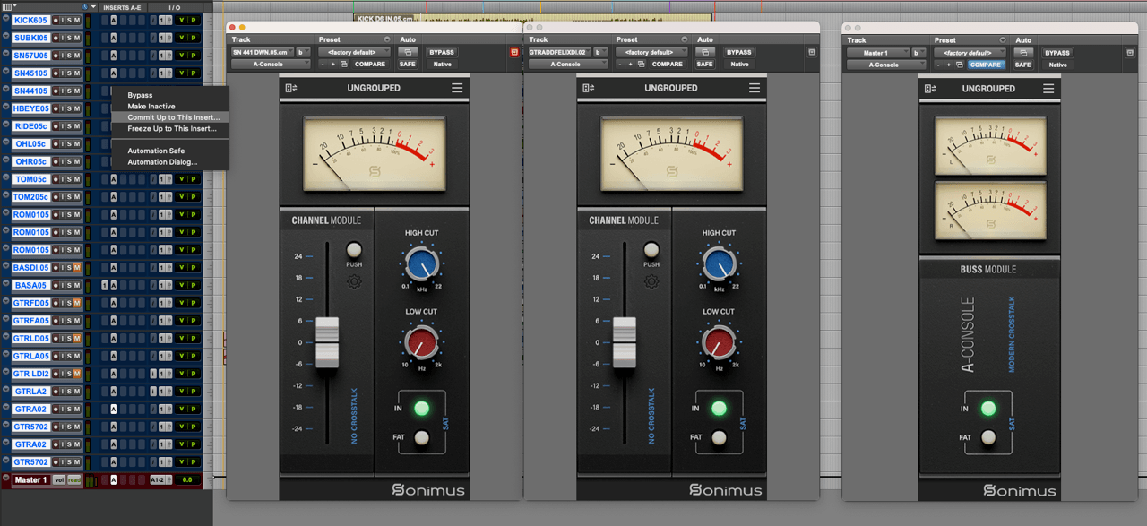Click highlighted COMPARE in Master 1 plugin window

coord(985,65)
